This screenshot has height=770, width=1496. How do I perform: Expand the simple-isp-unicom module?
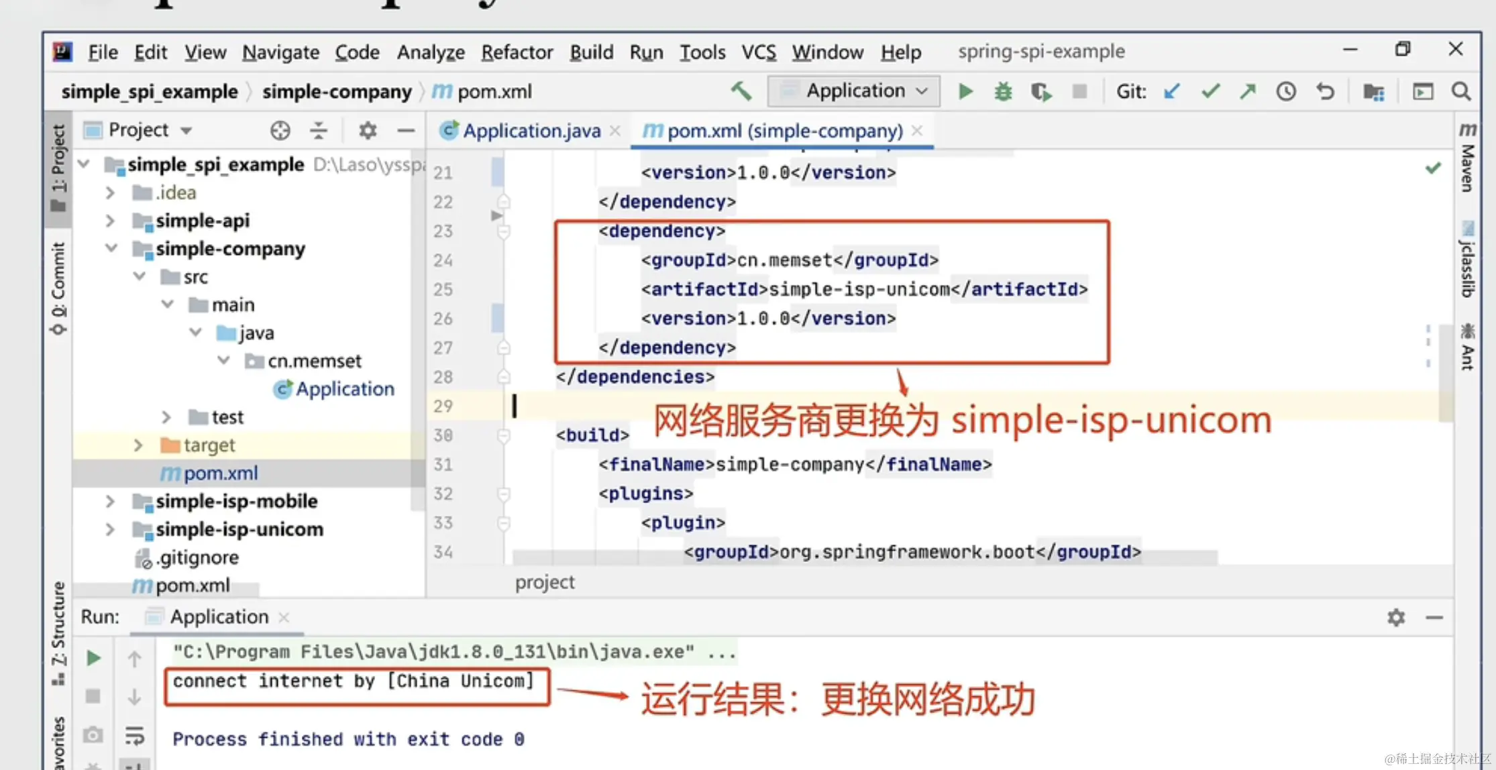coord(110,530)
